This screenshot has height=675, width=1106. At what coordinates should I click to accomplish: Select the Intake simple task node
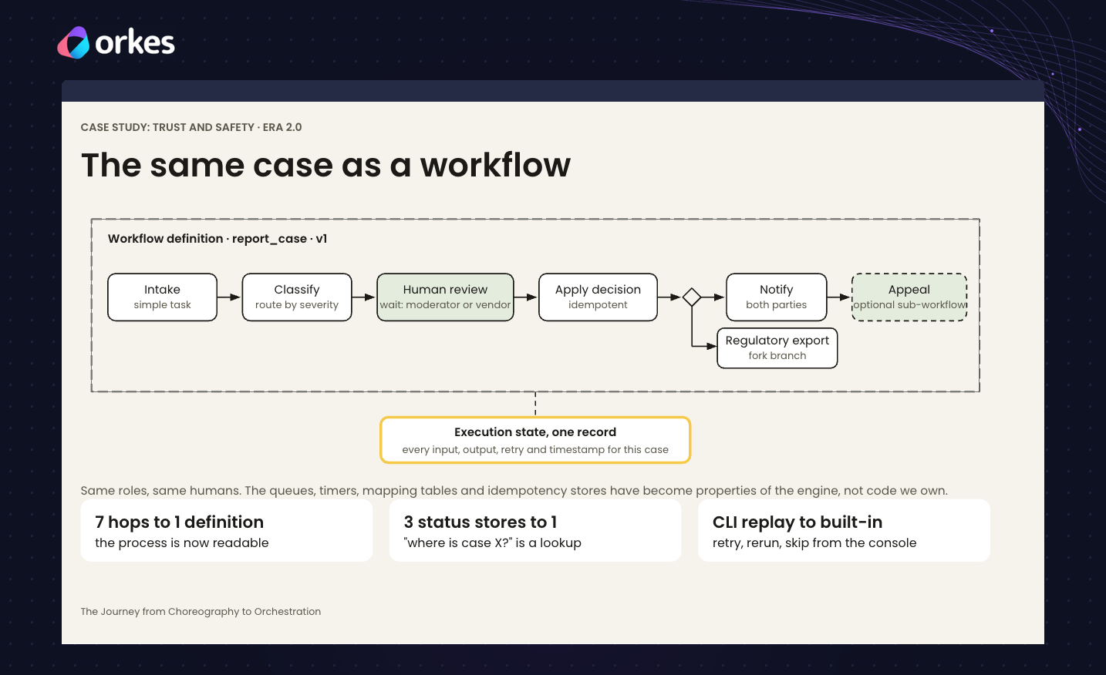pos(162,297)
